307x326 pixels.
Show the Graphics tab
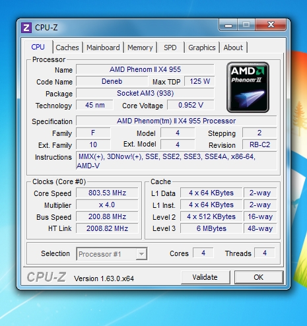pyautogui.click(x=202, y=48)
